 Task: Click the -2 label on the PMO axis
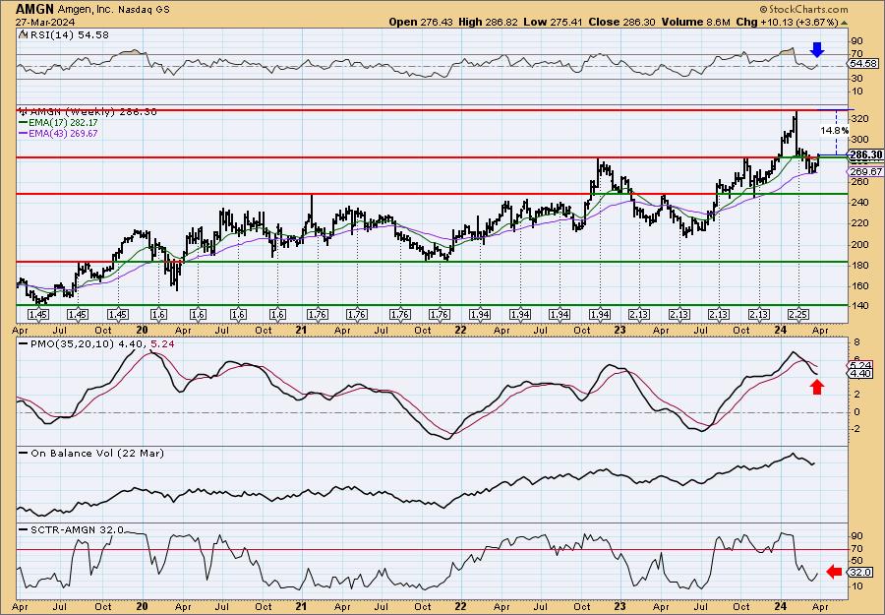856,429
